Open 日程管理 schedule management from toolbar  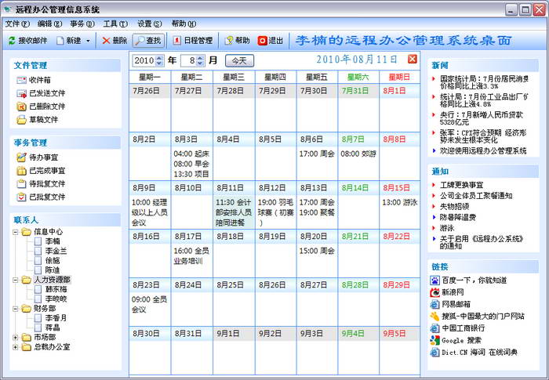(x=177, y=40)
